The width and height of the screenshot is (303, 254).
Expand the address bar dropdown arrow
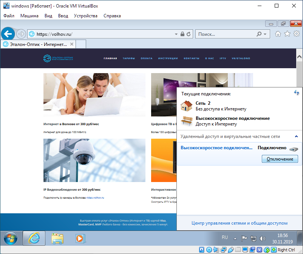tap(176, 34)
